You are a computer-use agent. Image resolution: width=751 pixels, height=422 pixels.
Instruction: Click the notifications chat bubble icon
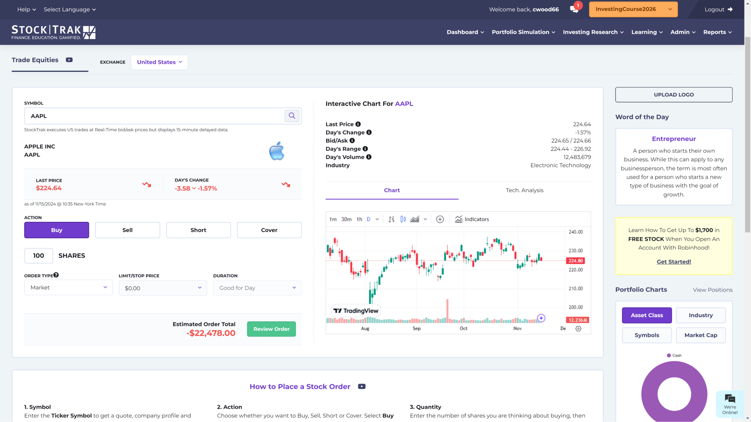573,9
